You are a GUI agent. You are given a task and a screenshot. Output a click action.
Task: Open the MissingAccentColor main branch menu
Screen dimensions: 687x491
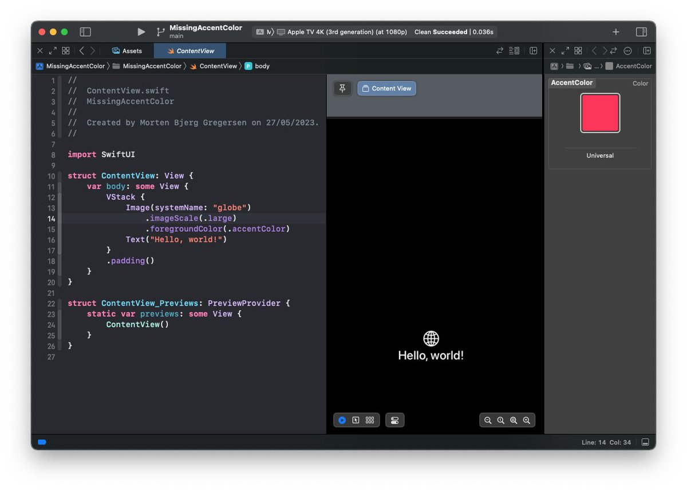[x=199, y=31]
